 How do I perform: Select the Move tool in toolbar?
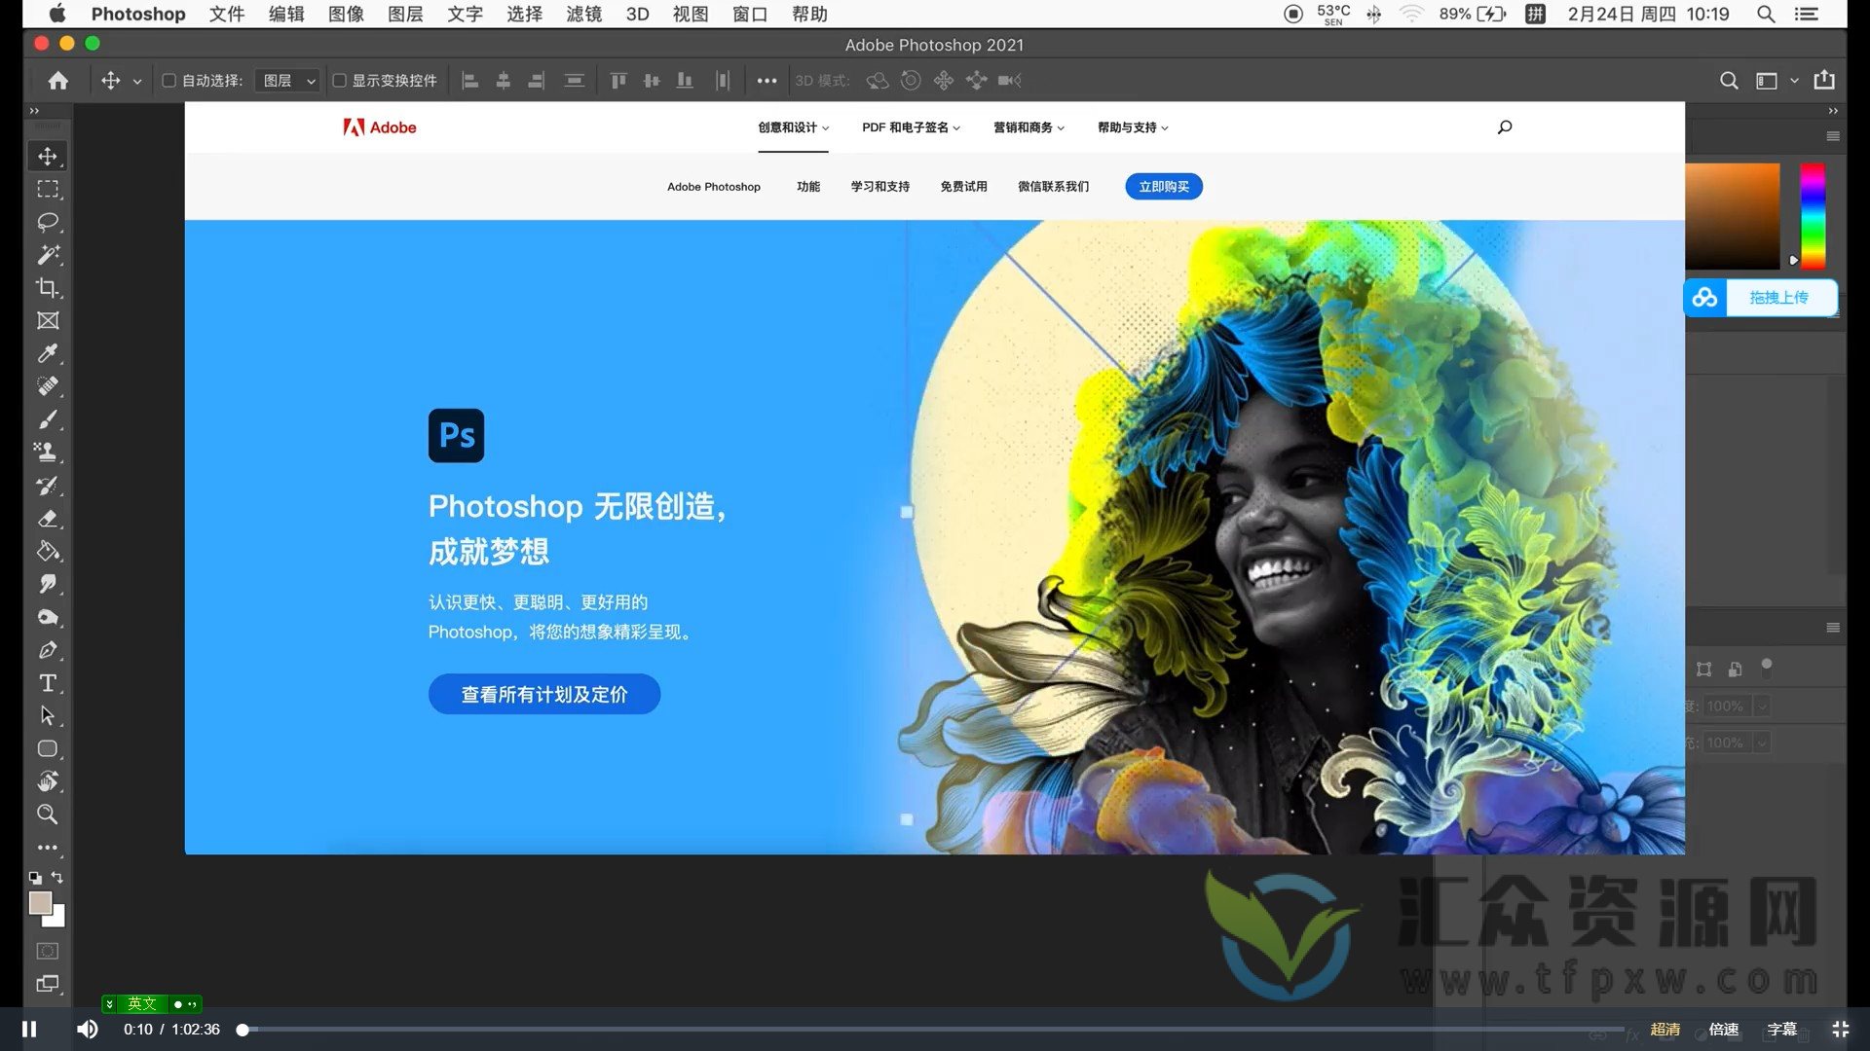coord(48,156)
